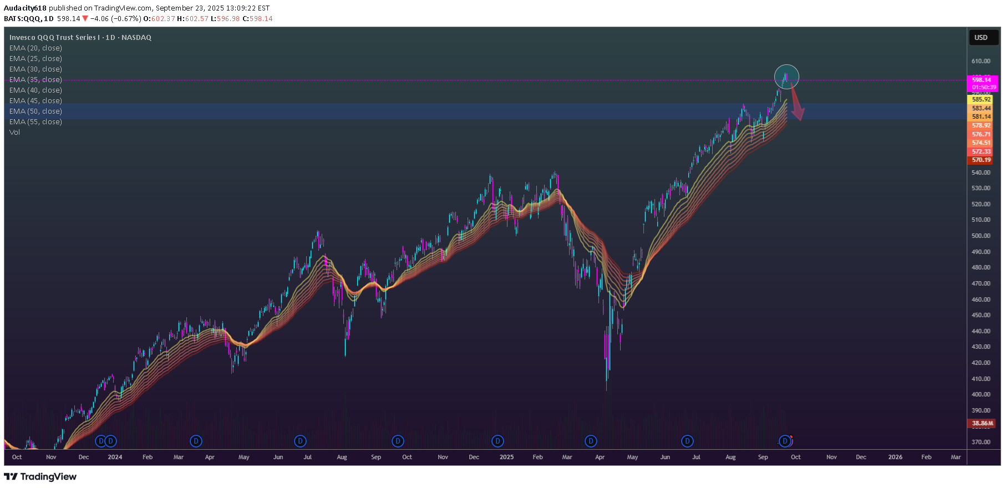Click the 2025 label on time axis
1005x488 pixels.
tap(506, 457)
